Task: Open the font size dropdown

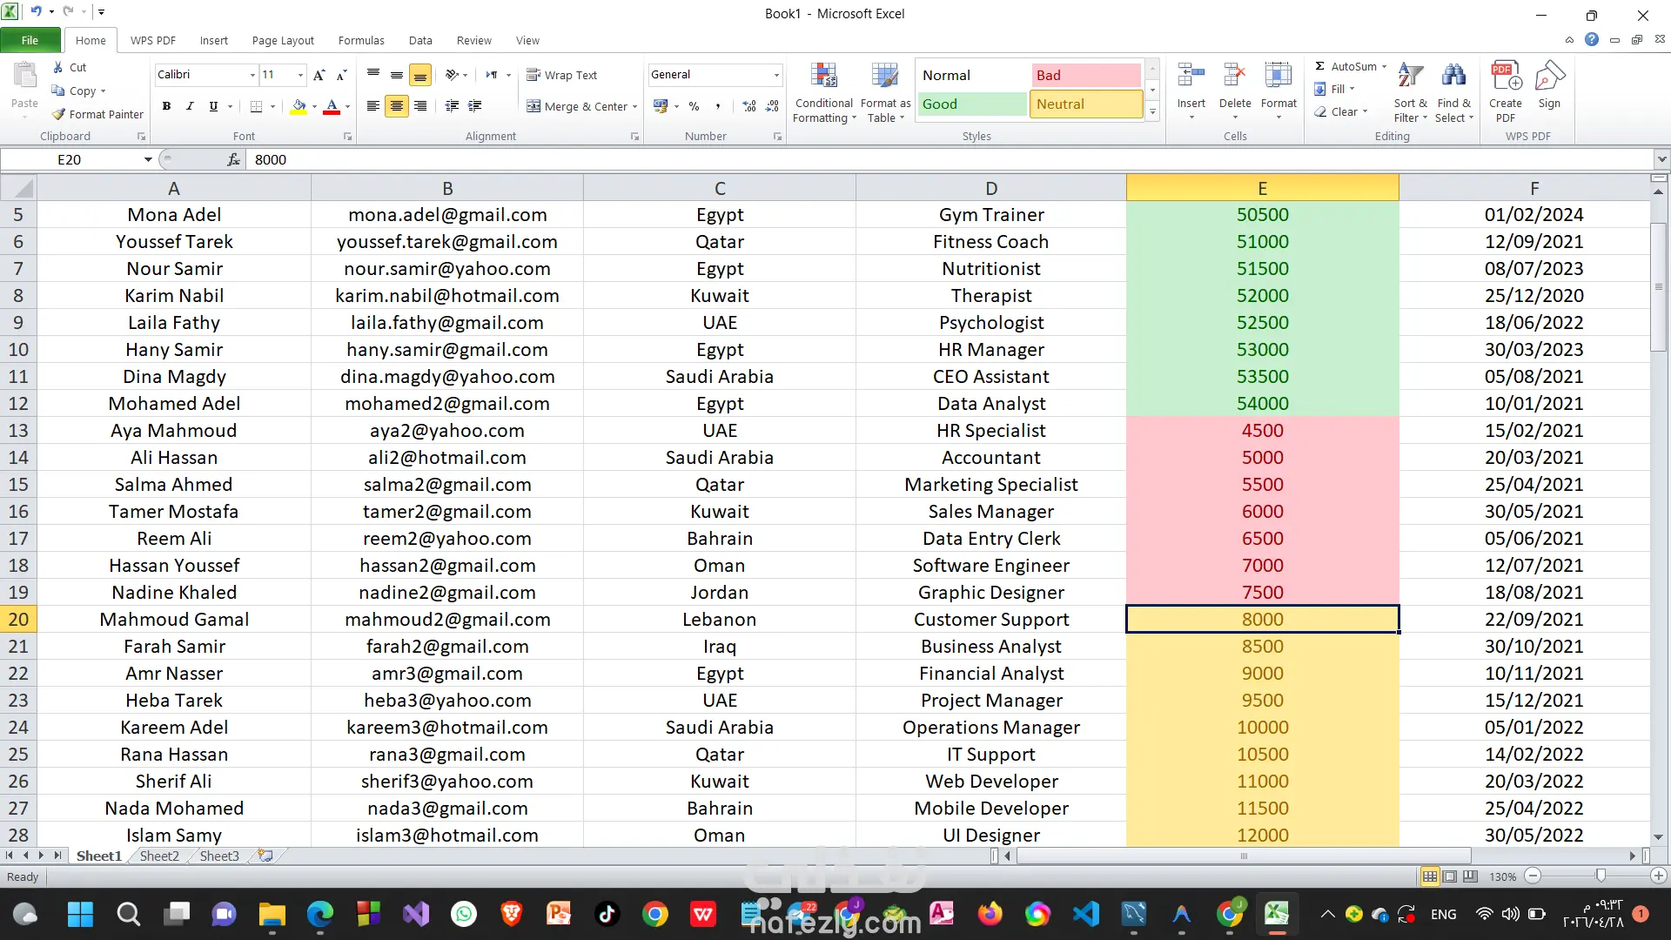Action: 300,75
